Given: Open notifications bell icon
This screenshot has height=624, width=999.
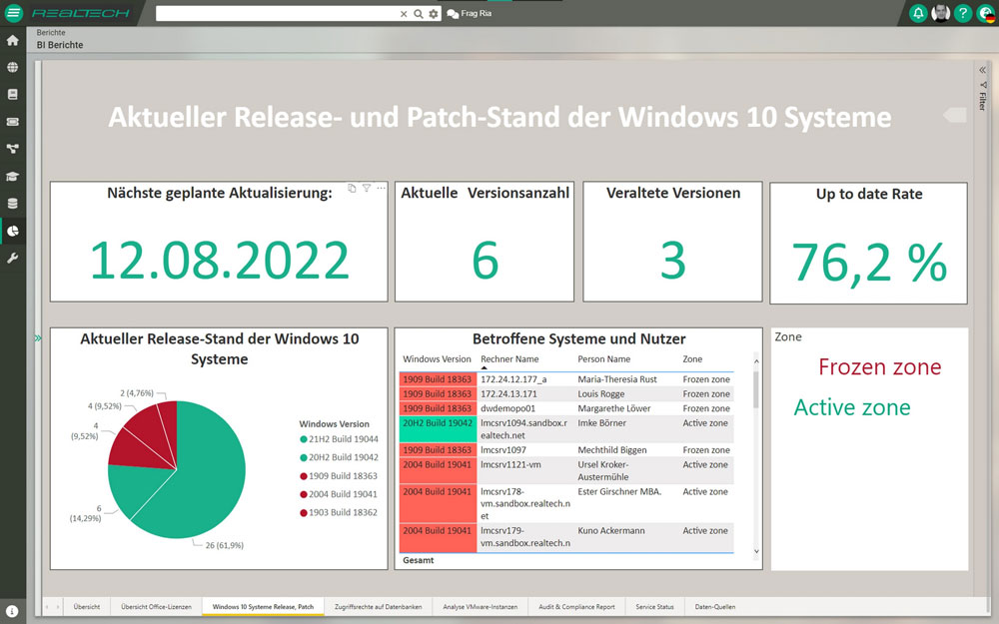Looking at the screenshot, I should click(918, 13).
